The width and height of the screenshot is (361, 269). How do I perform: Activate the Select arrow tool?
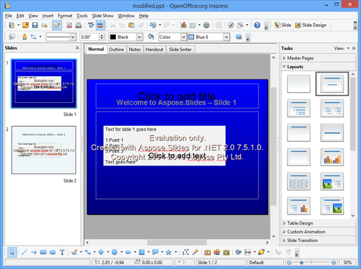click(x=11, y=252)
